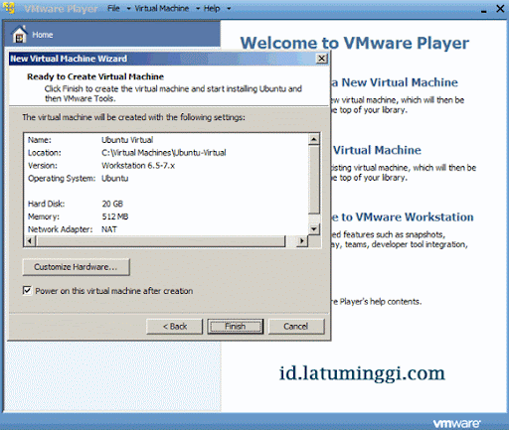Click the Home house icon
Image resolution: width=509 pixels, height=430 pixels.
(19, 35)
